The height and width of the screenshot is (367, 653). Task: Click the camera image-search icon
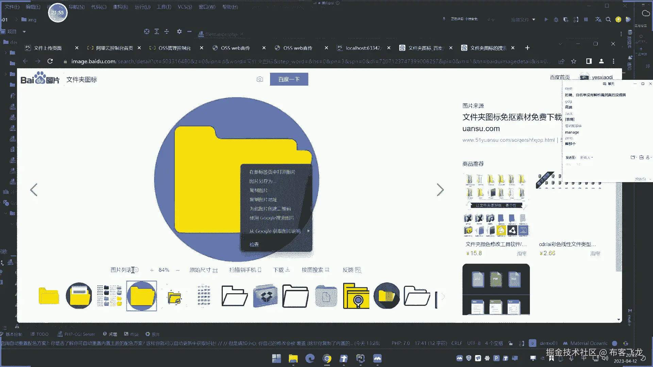[x=260, y=79]
